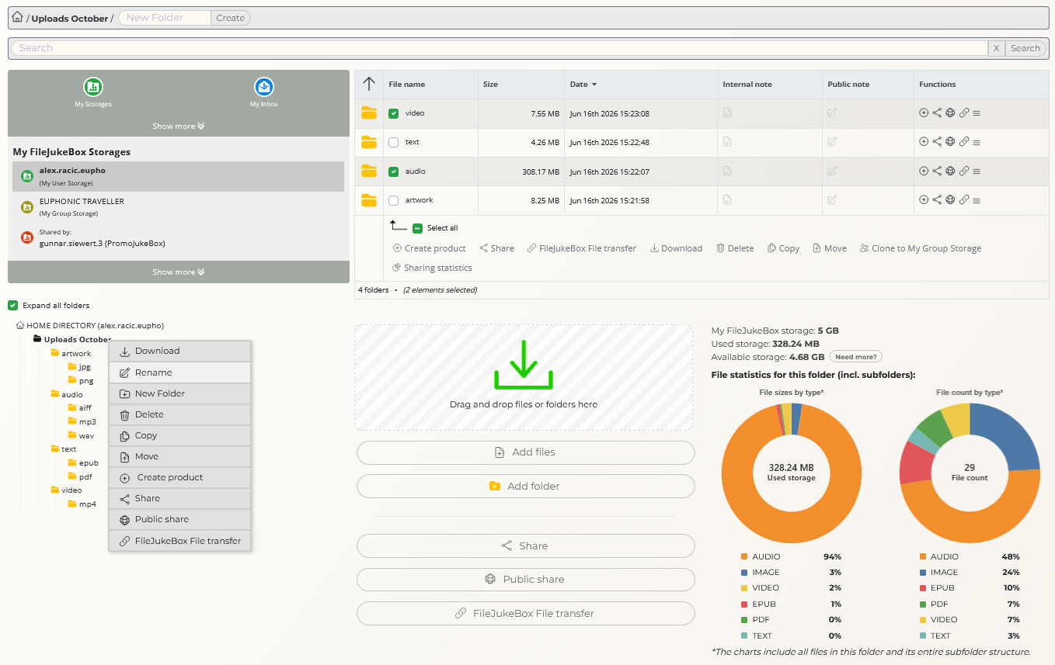The image size is (1055, 665).
Task: Open the artwork folder icon in list
Action: (x=369, y=200)
